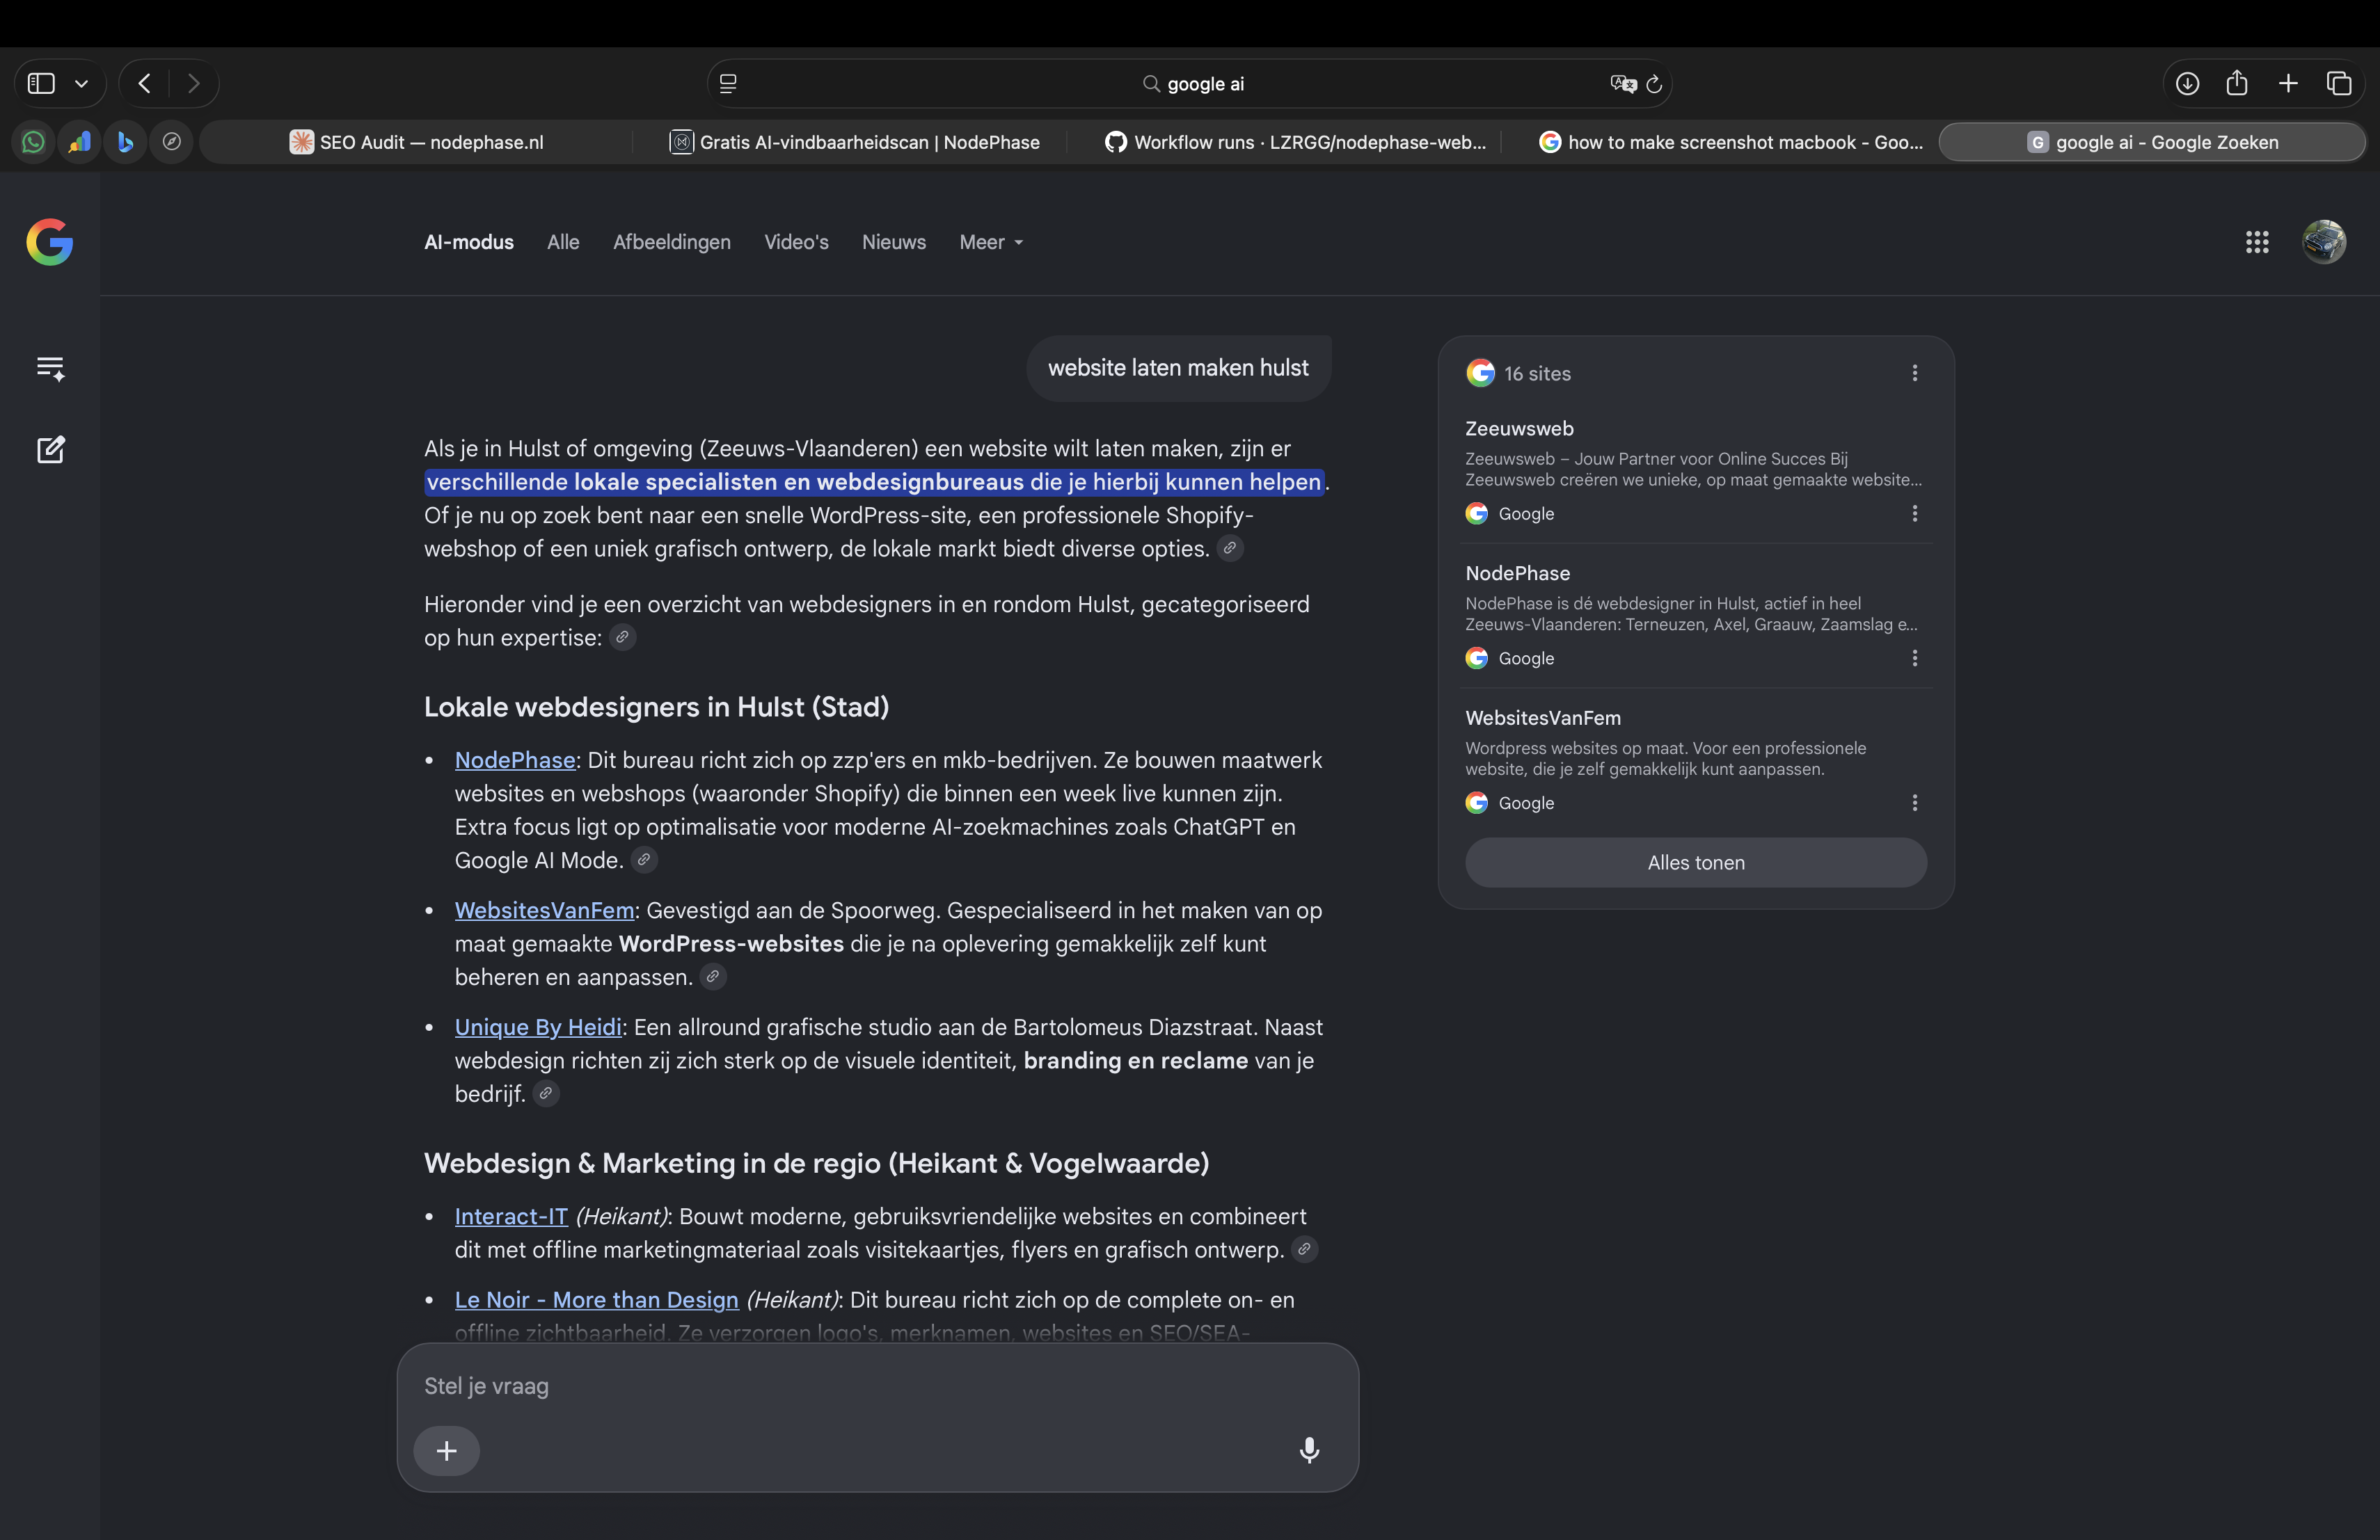Click source link icon after beheren en aanpassen
This screenshot has width=2380, height=1540.
[x=713, y=977]
